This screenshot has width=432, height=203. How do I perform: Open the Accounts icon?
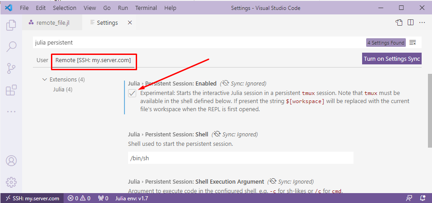click(11, 161)
